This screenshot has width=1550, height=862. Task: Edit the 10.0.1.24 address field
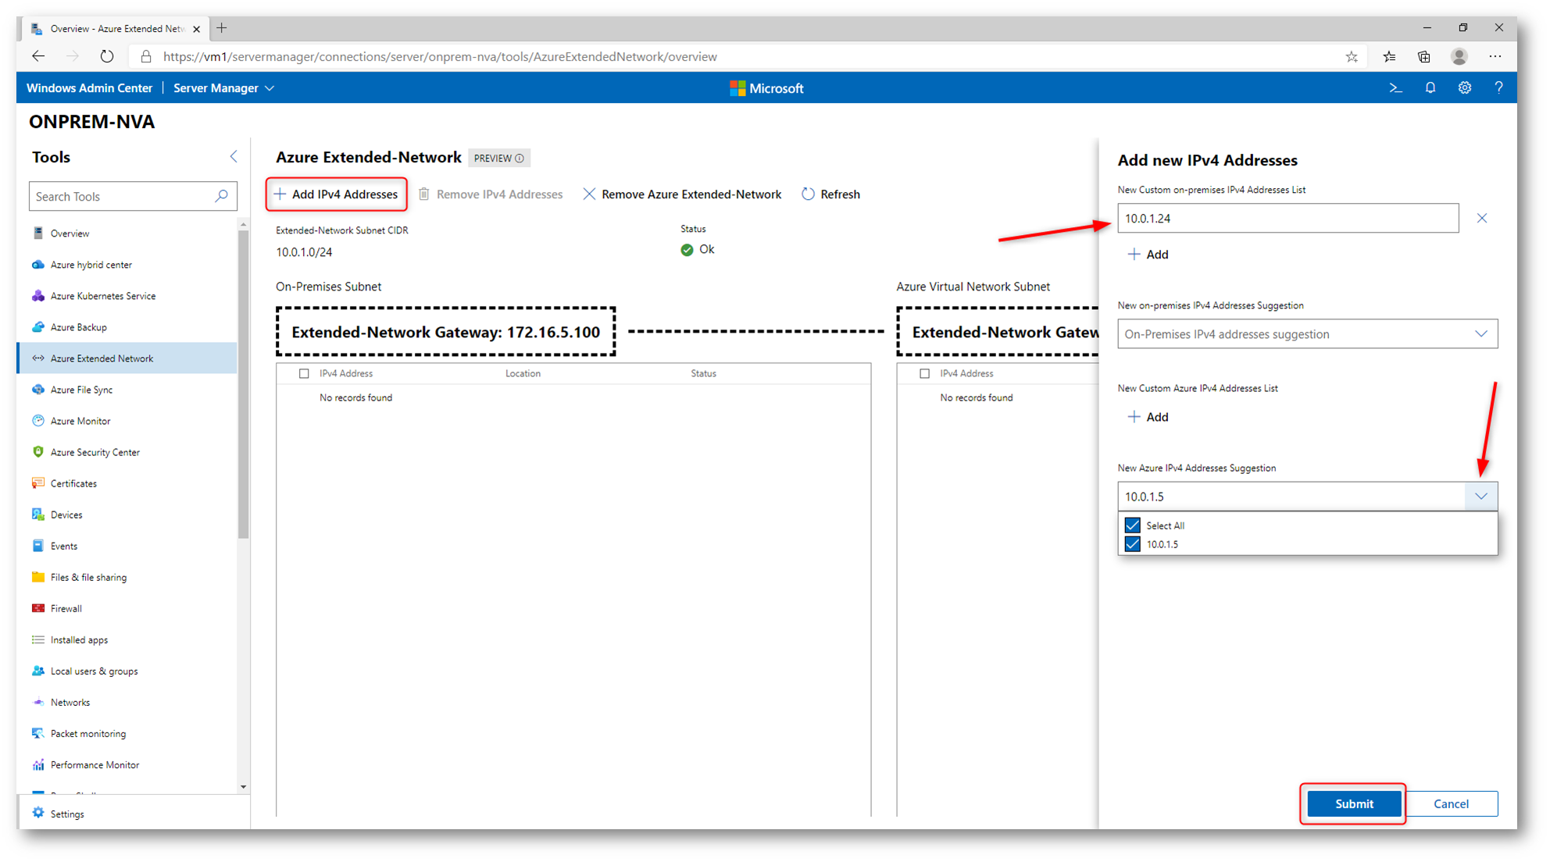pyautogui.click(x=1287, y=218)
